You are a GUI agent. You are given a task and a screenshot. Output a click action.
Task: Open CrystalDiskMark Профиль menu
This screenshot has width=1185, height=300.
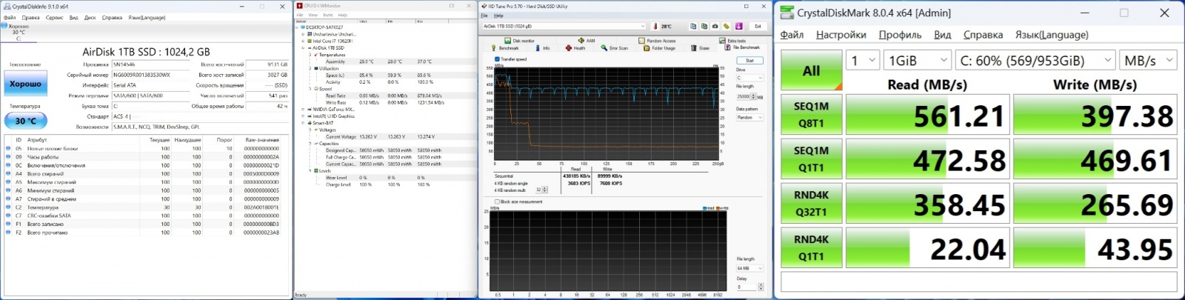click(900, 35)
